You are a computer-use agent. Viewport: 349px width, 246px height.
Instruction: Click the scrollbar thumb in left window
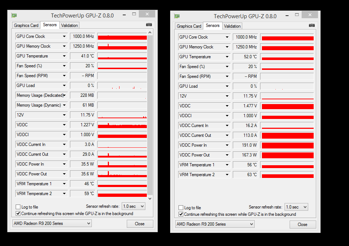(150, 115)
